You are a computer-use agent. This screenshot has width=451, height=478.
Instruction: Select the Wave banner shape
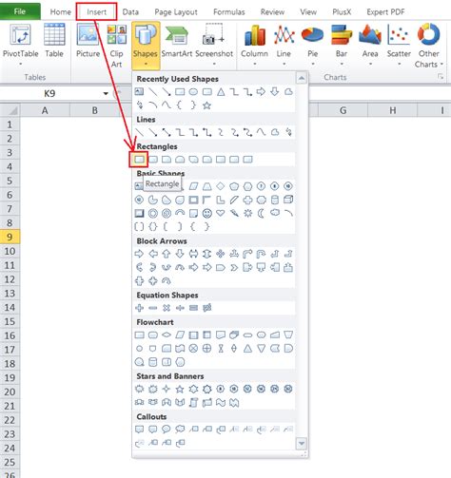tap(221, 403)
